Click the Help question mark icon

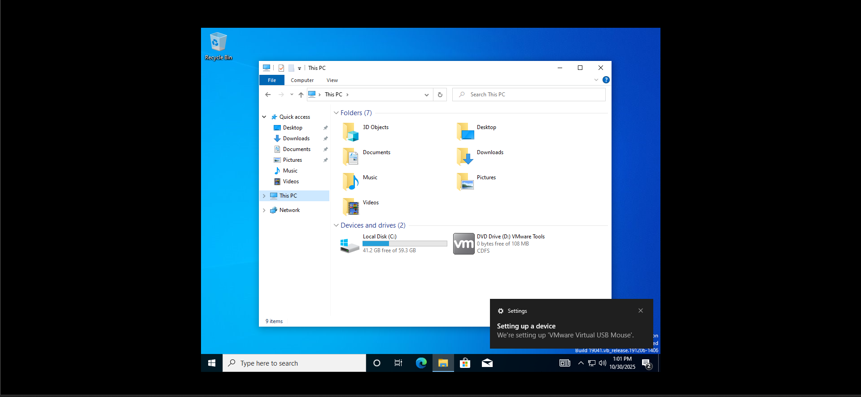[606, 80]
